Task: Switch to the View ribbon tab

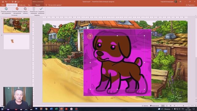Action: coord(29,5)
